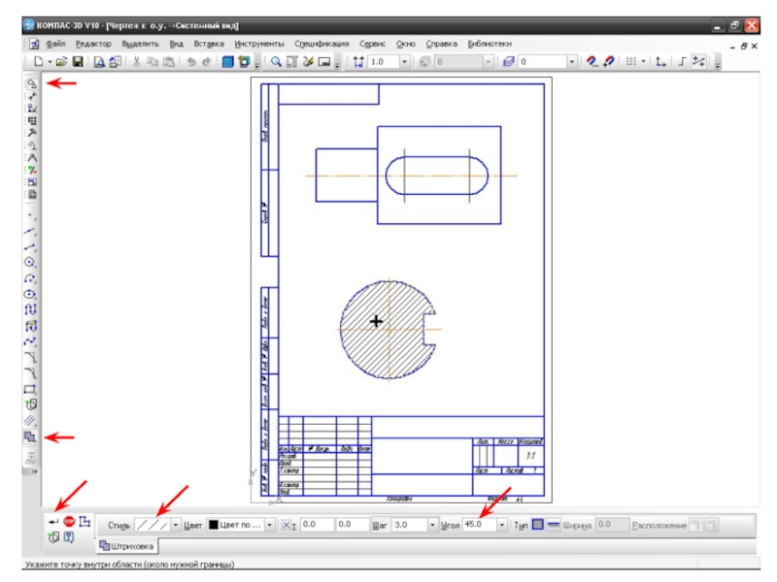Open the Выделить menu
This screenshot has height=582, width=777.
pyautogui.click(x=140, y=44)
